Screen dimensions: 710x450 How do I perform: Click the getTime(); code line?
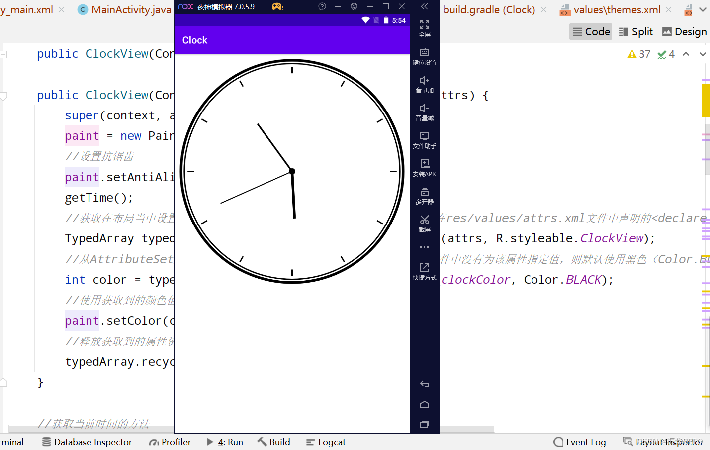pos(99,198)
